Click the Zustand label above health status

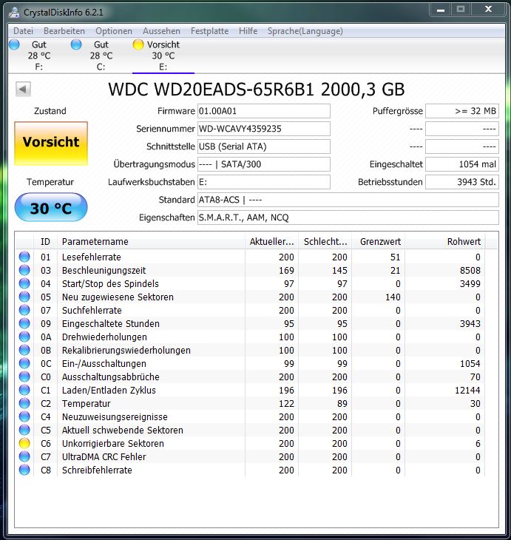coord(50,111)
